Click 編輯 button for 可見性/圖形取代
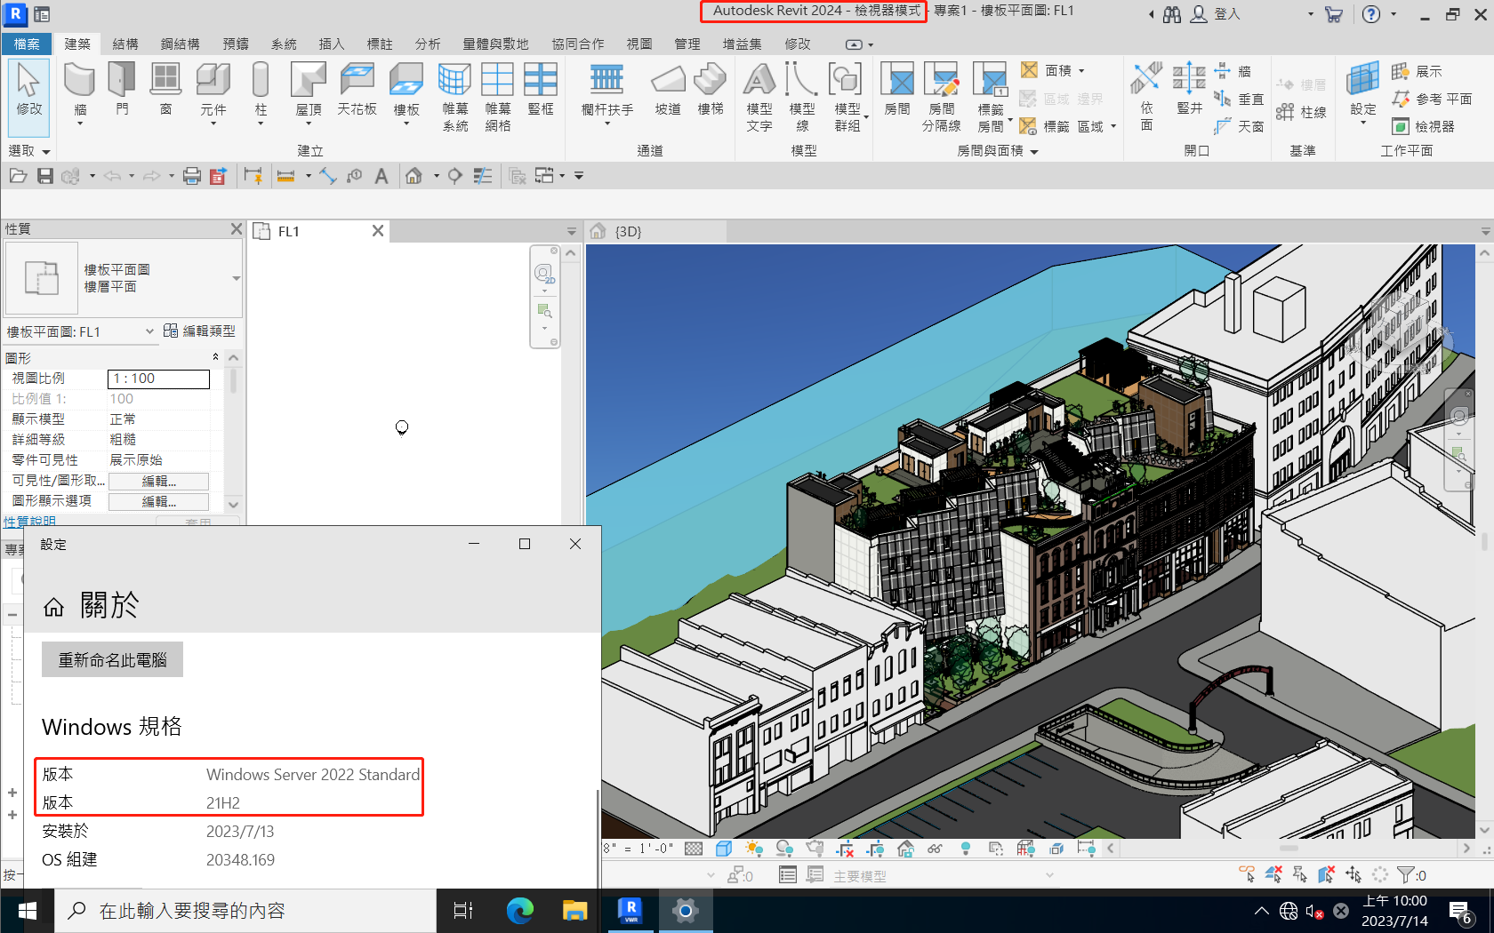The image size is (1494, 933). (159, 481)
